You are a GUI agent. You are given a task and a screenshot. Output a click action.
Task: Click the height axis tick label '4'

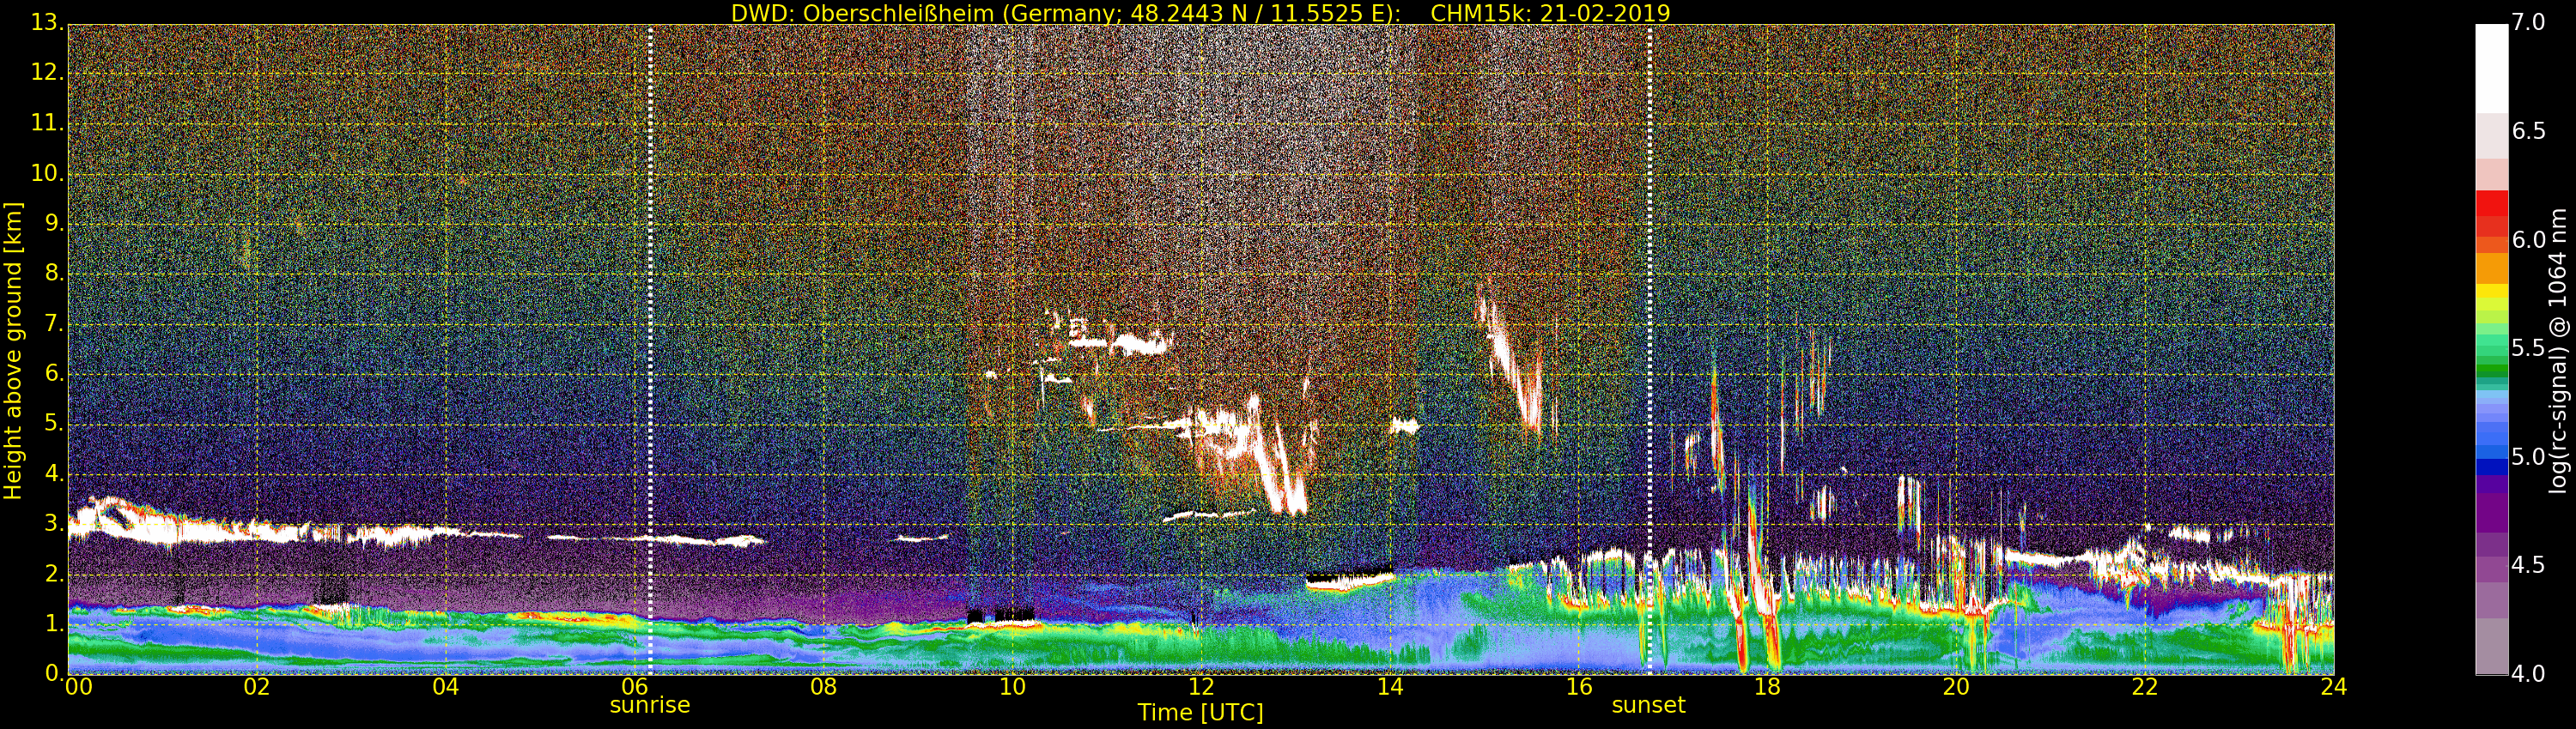click(54, 473)
